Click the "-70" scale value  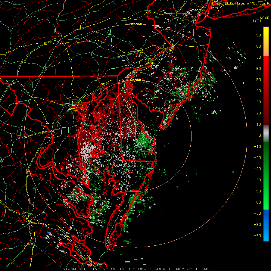click(x=257, y=213)
